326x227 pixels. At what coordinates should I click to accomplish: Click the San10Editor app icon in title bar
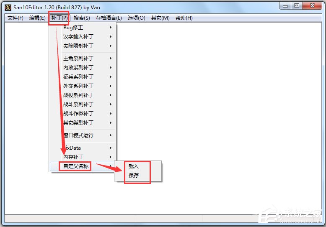coord(8,8)
